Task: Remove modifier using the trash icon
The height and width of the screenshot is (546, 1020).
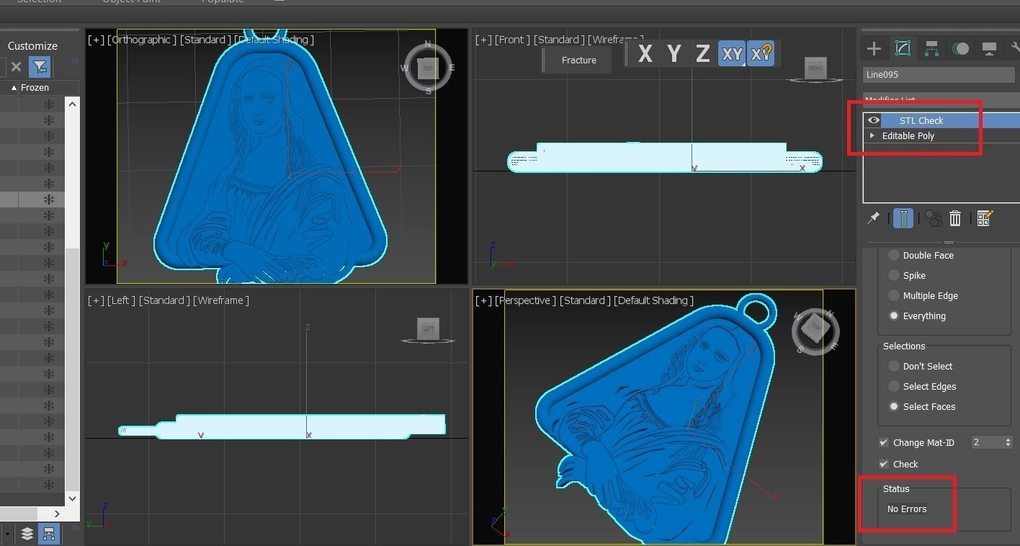Action: pos(955,218)
